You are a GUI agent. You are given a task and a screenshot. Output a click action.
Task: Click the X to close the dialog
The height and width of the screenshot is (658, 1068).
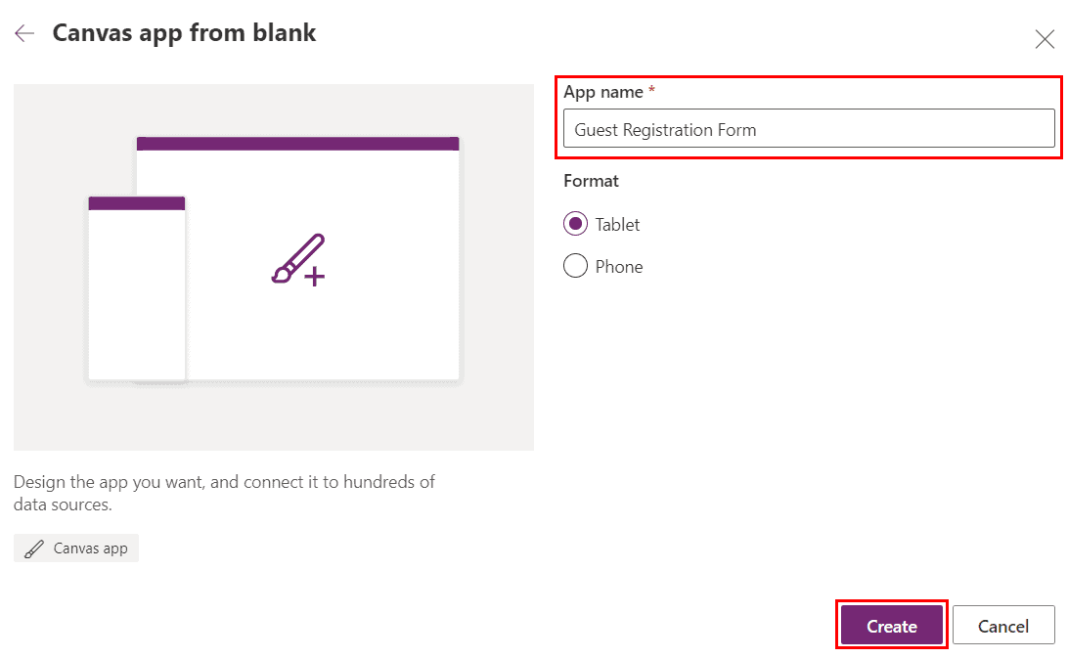[x=1045, y=39]
